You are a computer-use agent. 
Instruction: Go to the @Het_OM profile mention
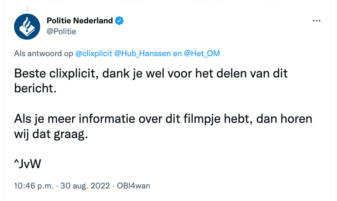pos(202,53)
